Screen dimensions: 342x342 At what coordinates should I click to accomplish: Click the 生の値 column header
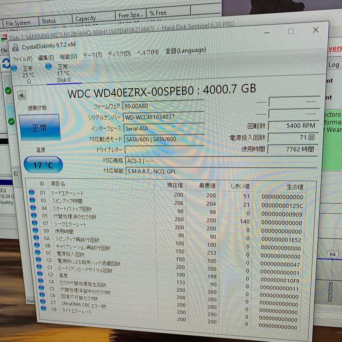pyautogui.click(x=295, y=187)
